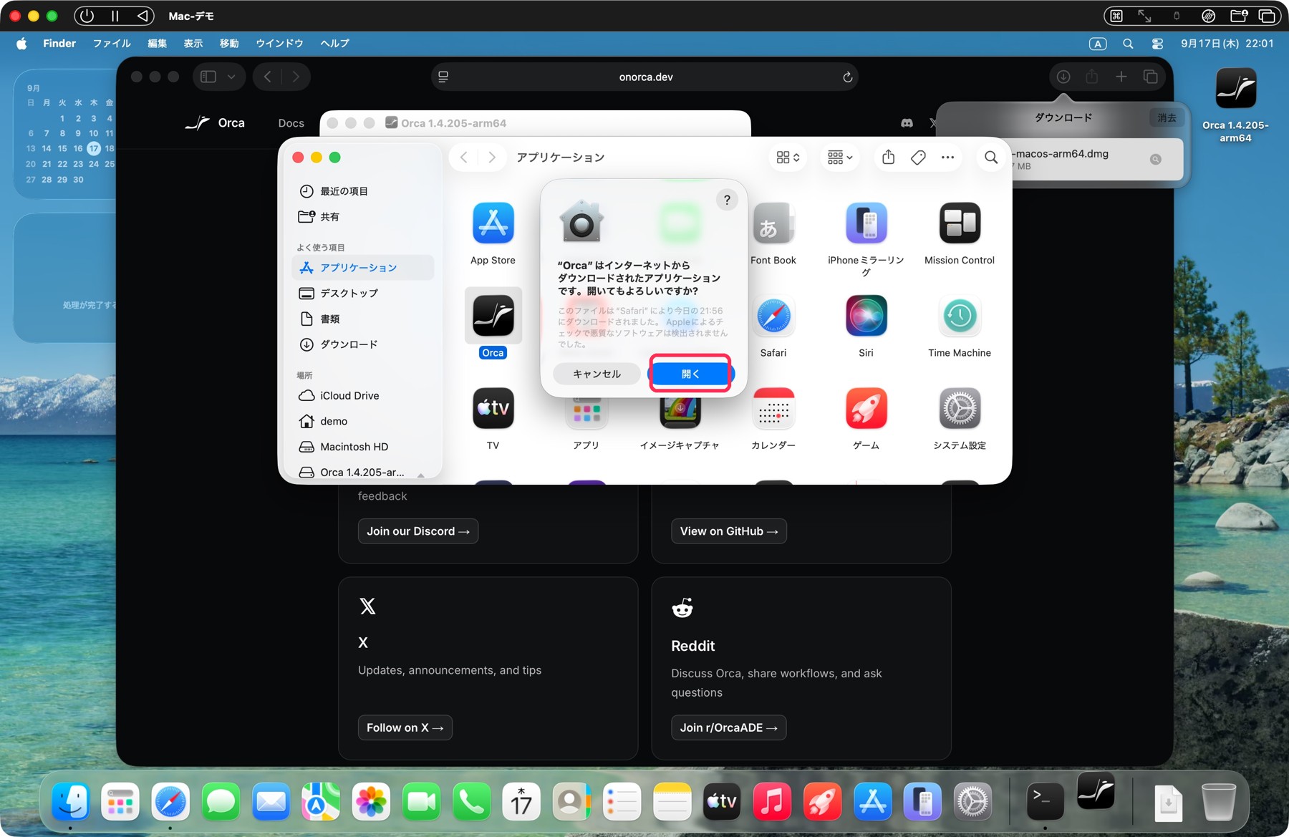Go back in the Finder window
The height and width of the screenshot is (837, 1289).
click(x=464, y=157)
